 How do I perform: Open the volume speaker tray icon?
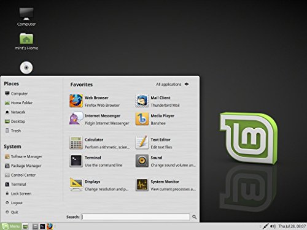(273, 226)
